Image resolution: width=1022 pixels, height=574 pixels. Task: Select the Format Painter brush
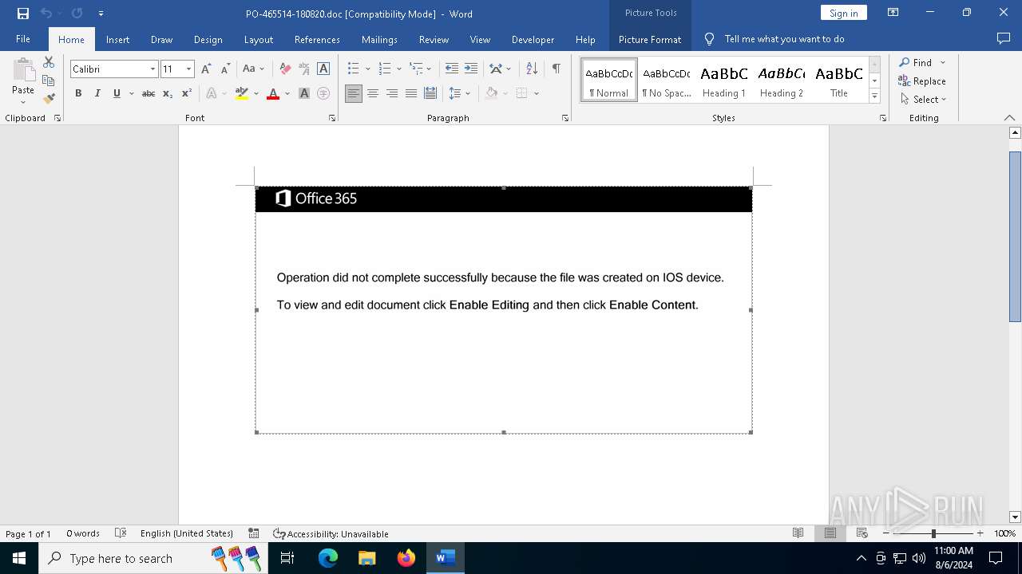[x=49, y=98]
